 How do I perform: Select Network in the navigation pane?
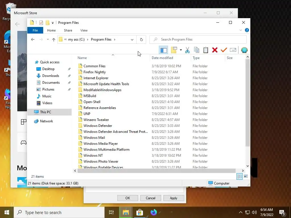click(x=46, y=121)
